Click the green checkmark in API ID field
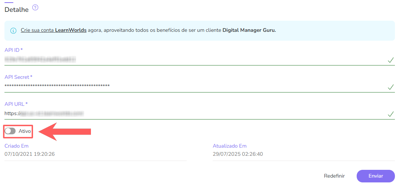 pyautogui.click(x=390, y=60)
